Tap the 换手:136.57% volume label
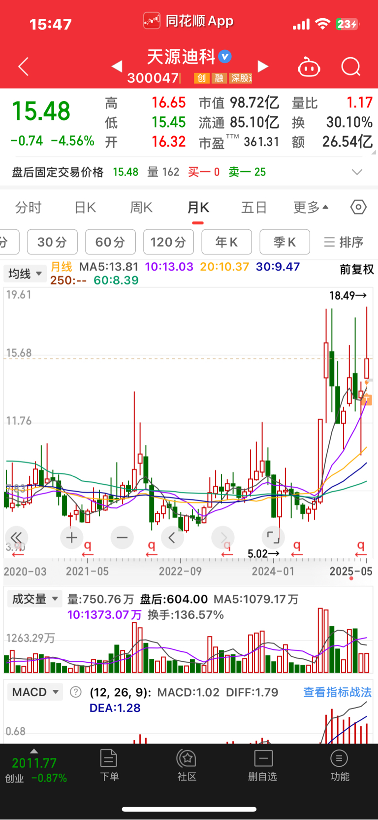378x820 pixels. [186, 614]
